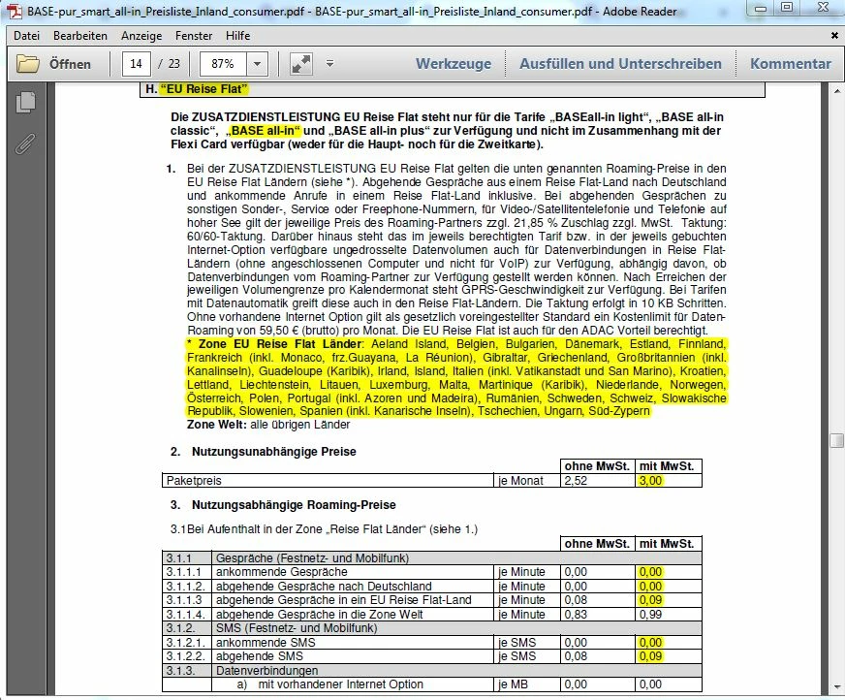
Task: Click the bold text "Zone EU Reise Flat Länder"
Action: coord(280,344)
